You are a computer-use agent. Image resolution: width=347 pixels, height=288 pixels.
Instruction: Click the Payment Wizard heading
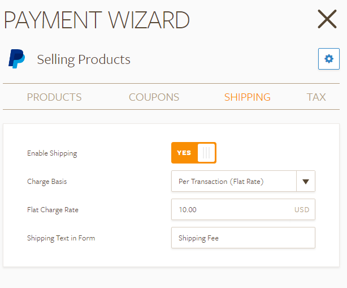(x=97, y=20)
